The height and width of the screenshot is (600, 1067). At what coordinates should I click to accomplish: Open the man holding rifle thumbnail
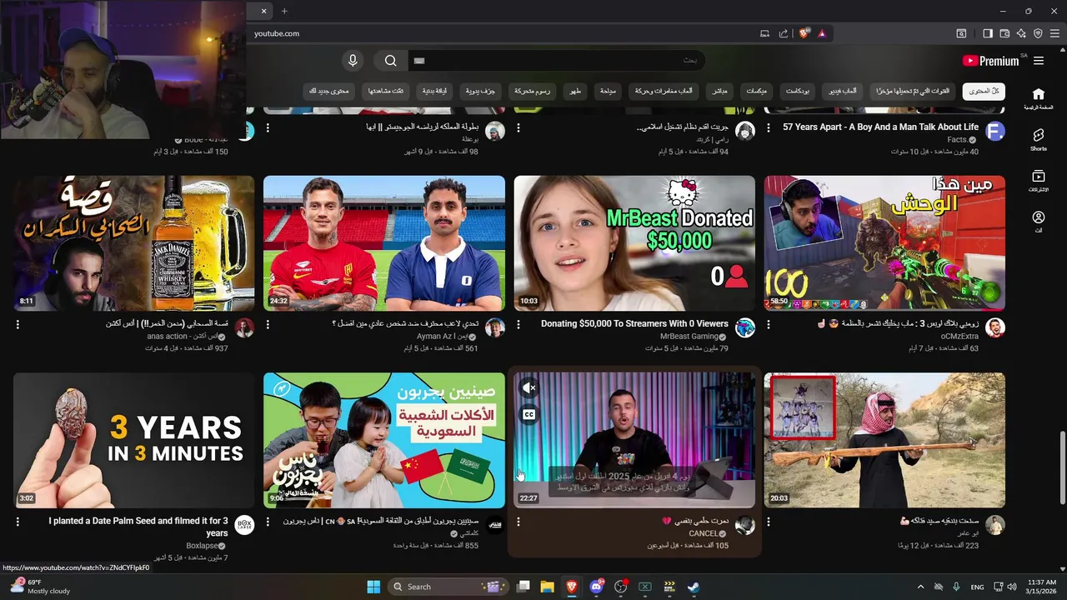tap(884, 440)
